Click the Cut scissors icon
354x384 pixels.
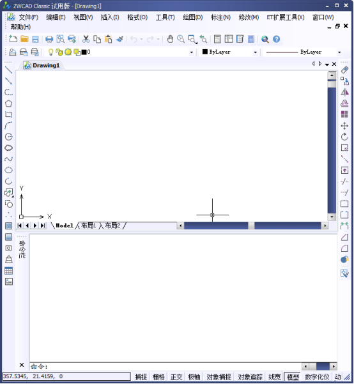click(86, 39)
